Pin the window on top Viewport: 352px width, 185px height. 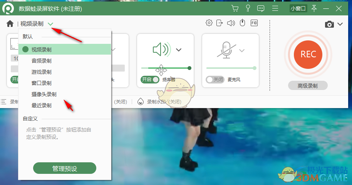[x=314, y=8]
